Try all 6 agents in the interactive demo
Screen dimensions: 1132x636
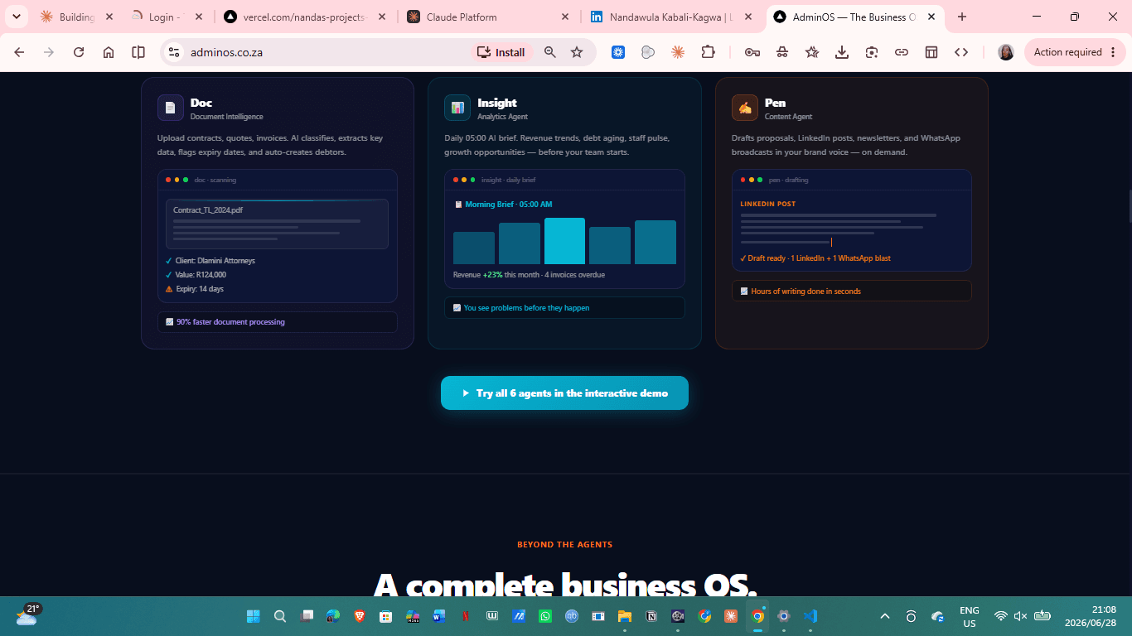pyautogui.click(x=564, y=393)
